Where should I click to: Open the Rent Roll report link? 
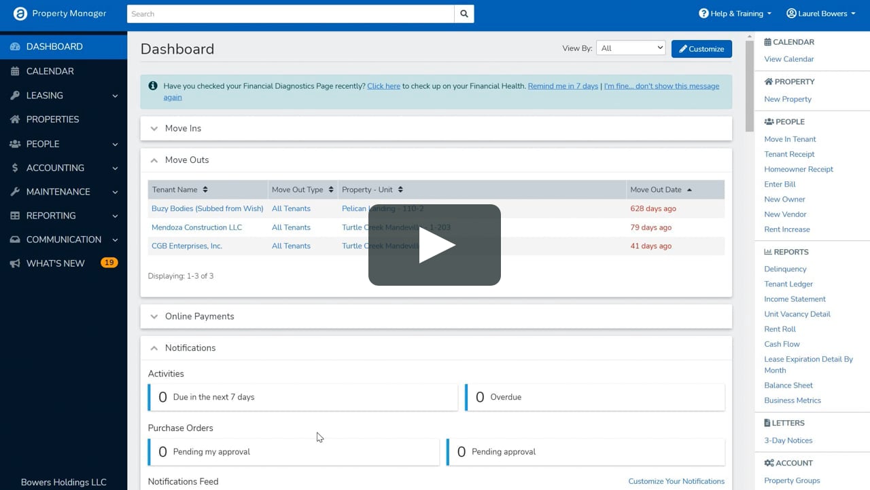click(x=780, y=329)
